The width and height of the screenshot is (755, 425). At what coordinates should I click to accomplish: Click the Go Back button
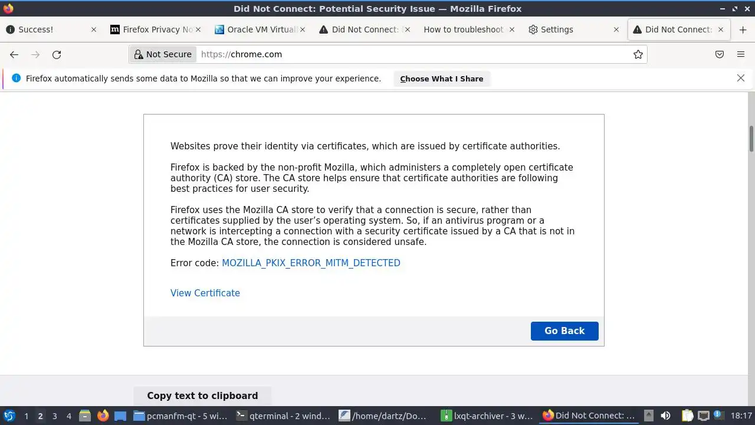pyautogui.click(x=564, y=331)
